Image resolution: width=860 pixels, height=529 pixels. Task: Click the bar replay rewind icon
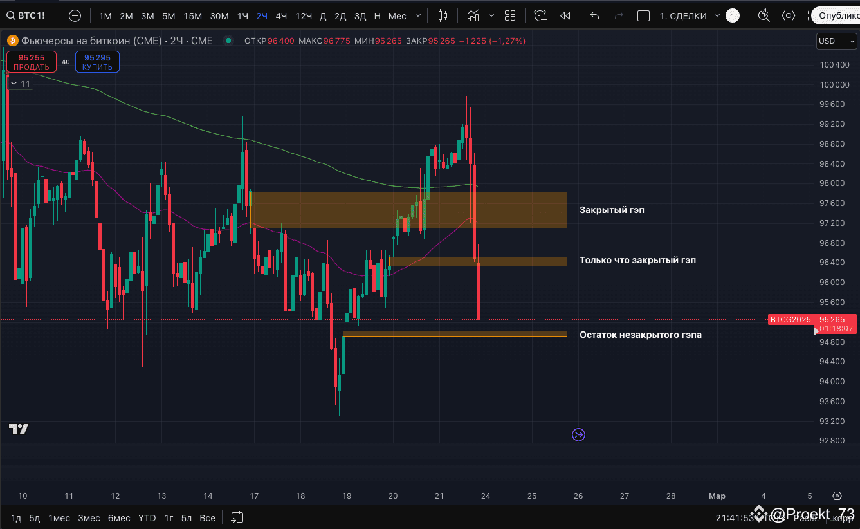565,15
